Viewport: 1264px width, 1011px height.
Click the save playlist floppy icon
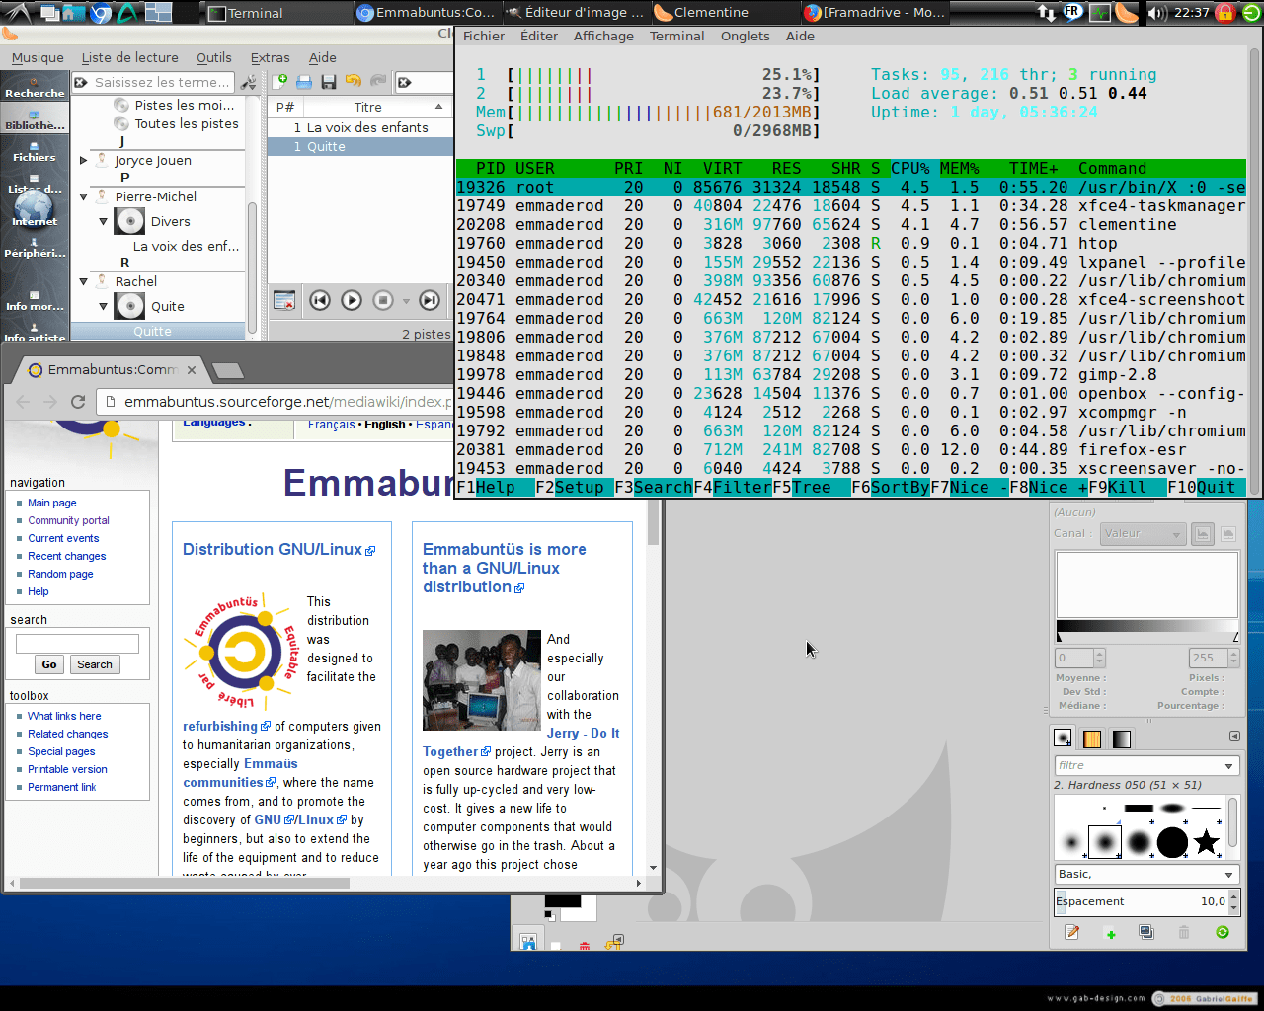click(x=329, y=82)
